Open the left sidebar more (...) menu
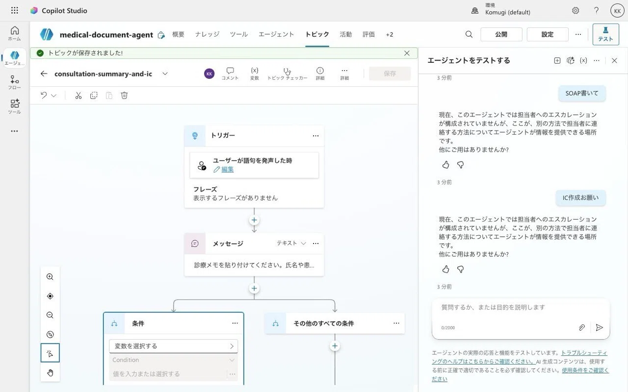 point(14,131)
